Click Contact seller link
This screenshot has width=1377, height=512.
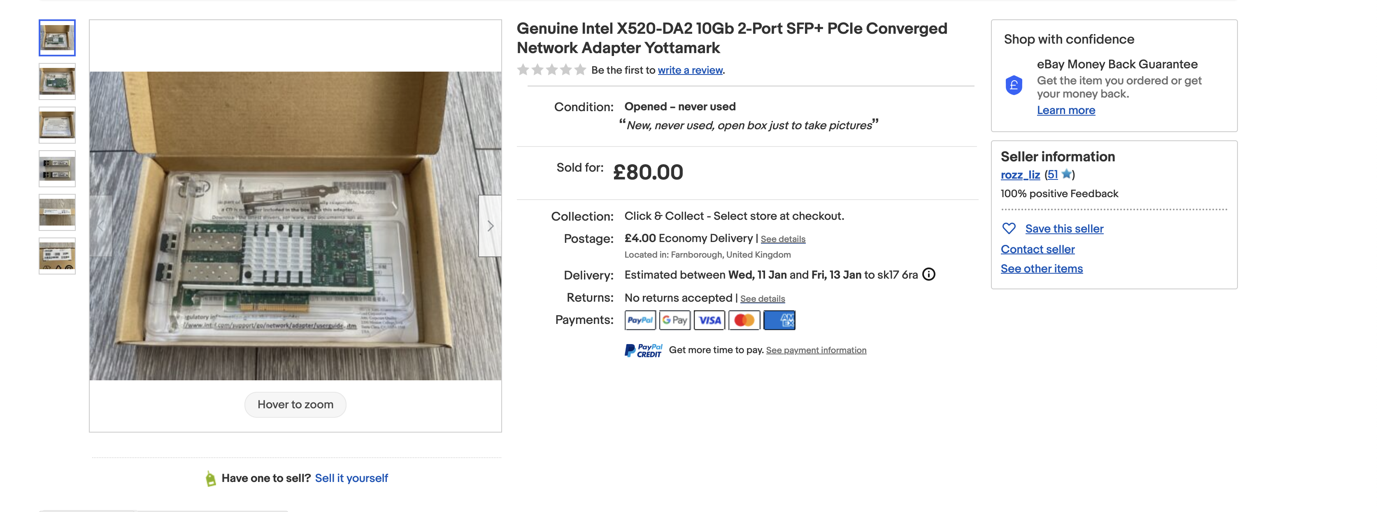tap(1037, 249)
